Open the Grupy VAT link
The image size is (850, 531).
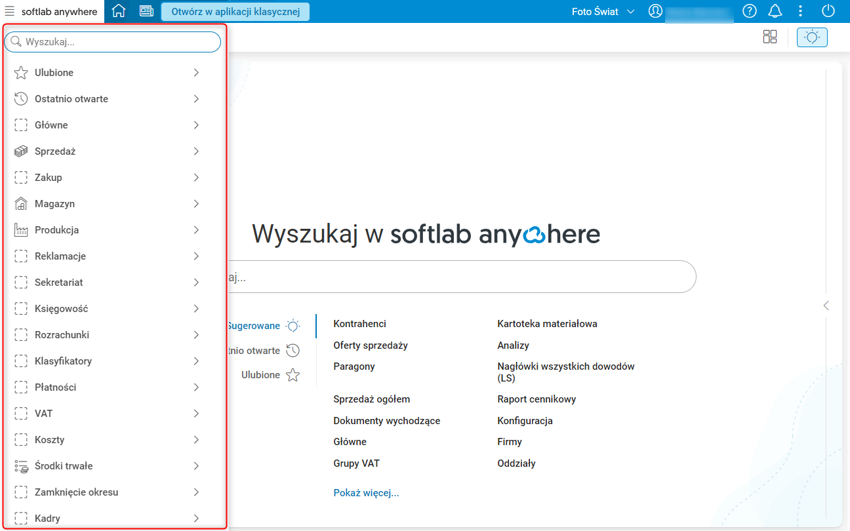point(356,463)
